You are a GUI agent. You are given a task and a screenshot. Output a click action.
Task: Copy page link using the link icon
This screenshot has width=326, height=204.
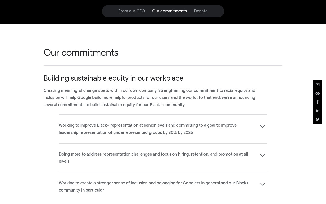318,94
